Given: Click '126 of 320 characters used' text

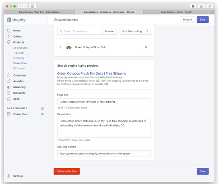Looking at the screenshot, I should [x=74, y=140].
